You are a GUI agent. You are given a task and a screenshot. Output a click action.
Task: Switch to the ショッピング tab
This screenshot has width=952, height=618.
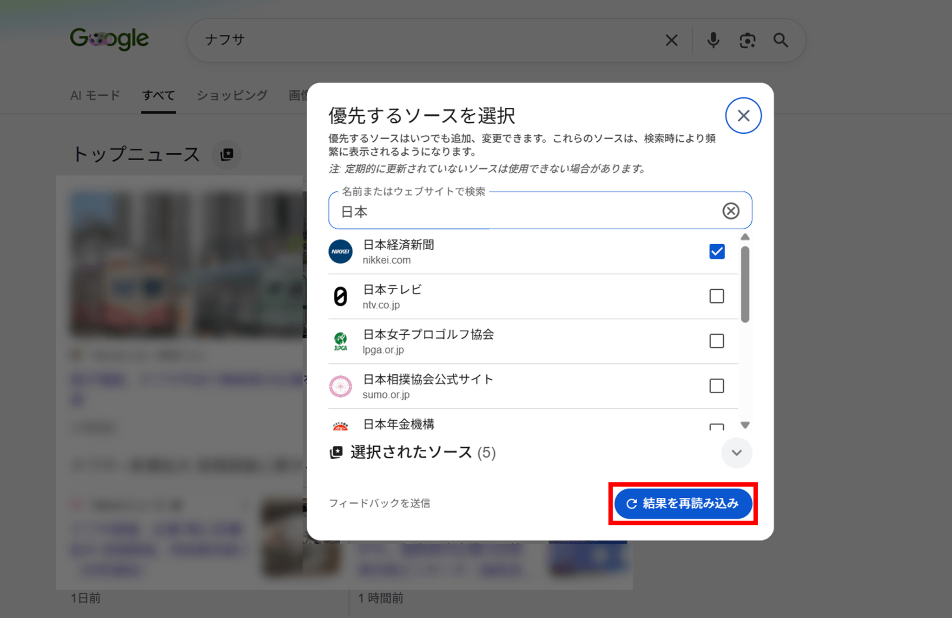(232, 96)
